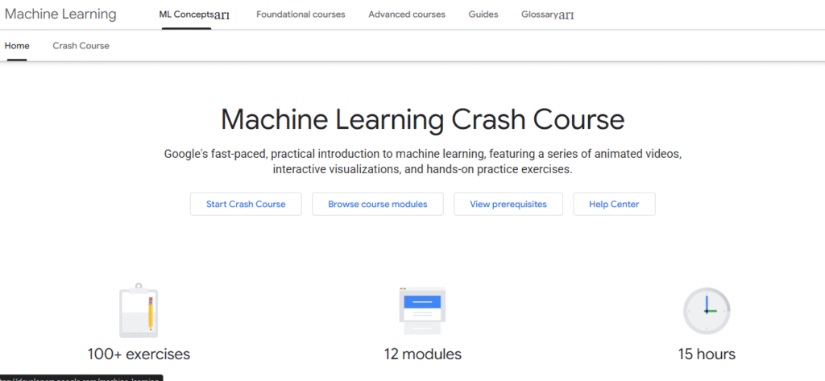Switch to Advanced courses tab
Image resolution: width=825 pixels, height=381 pixels.
(x=407, y=14)
